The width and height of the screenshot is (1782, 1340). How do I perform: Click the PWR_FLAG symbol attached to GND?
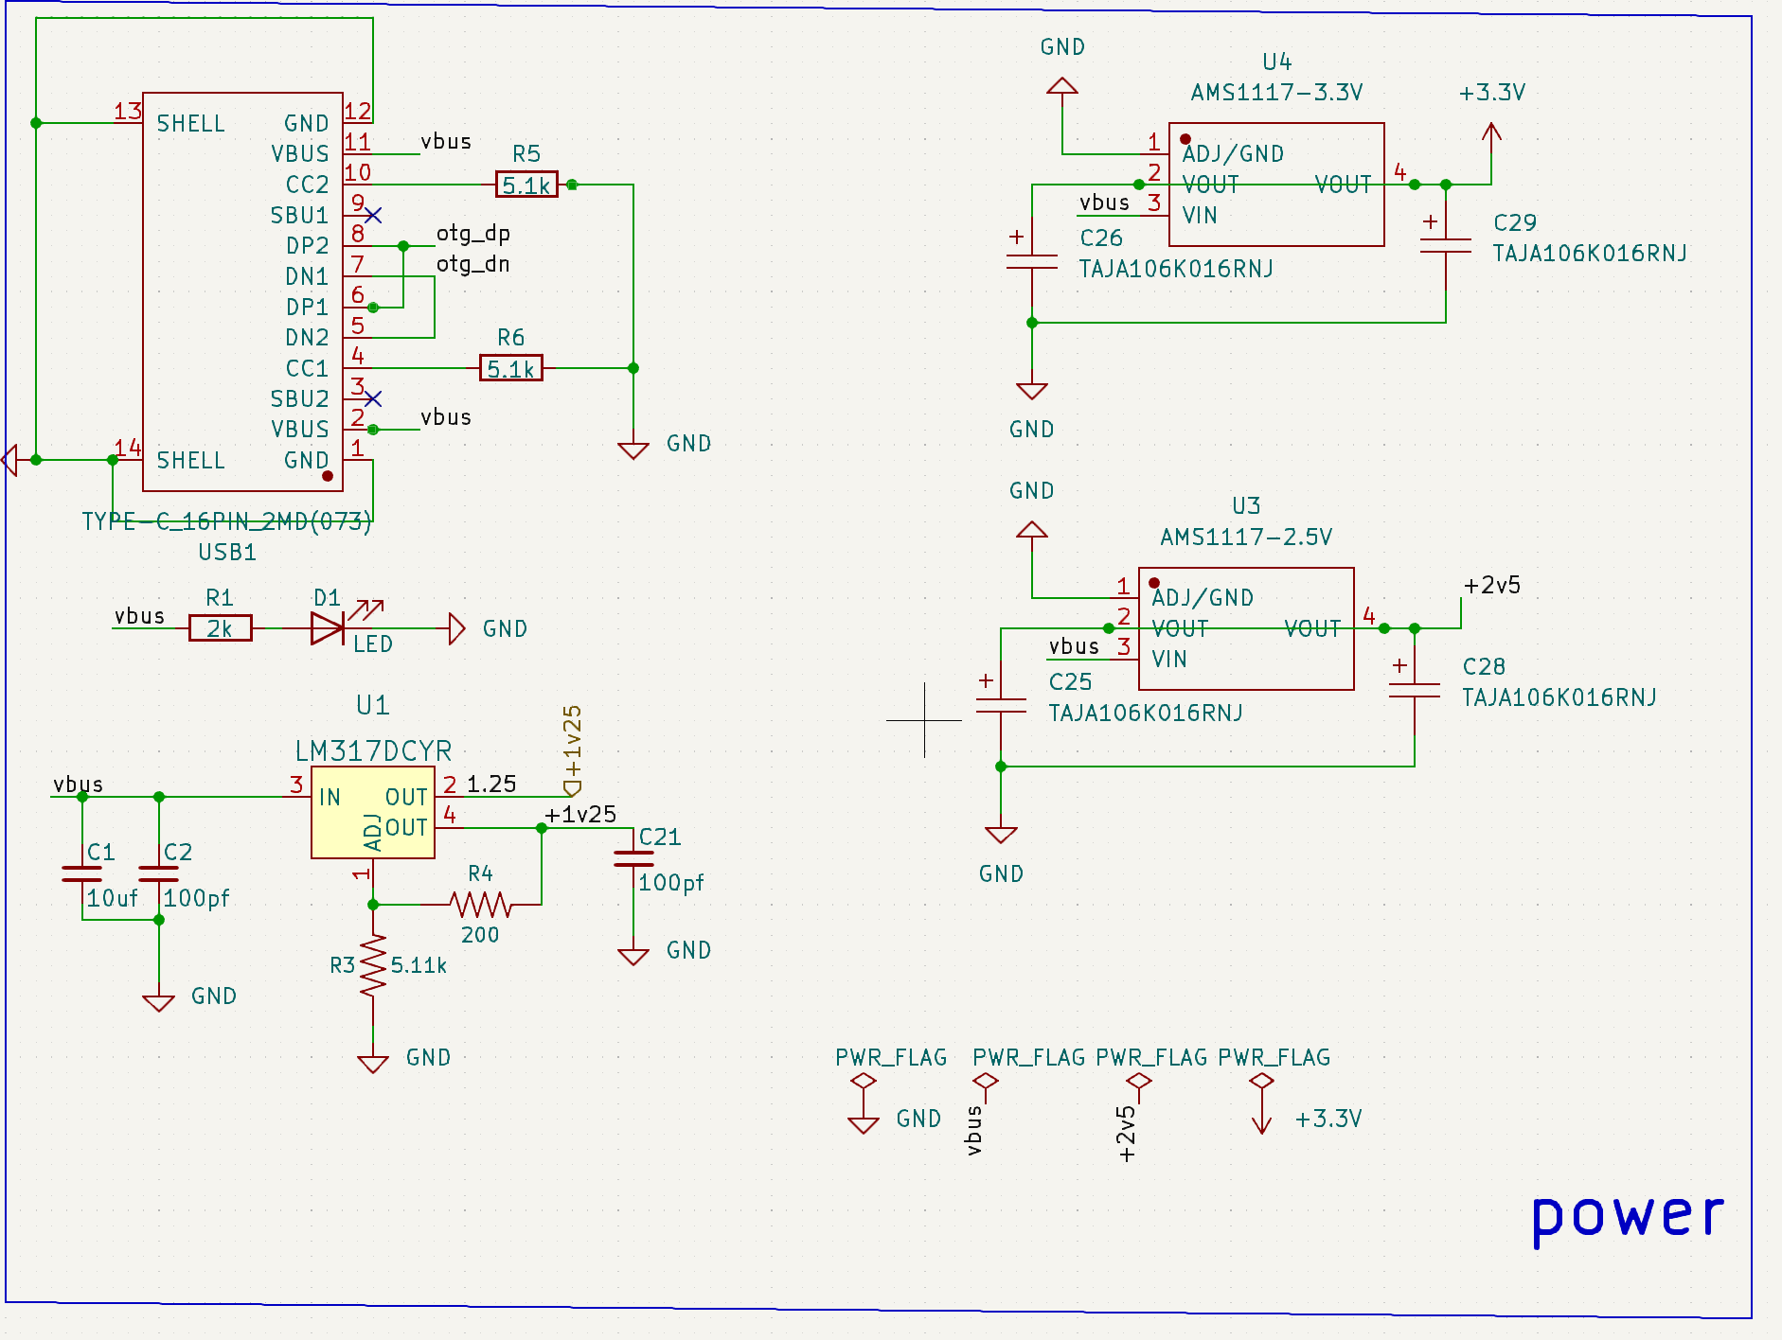tap(864, 1082)
